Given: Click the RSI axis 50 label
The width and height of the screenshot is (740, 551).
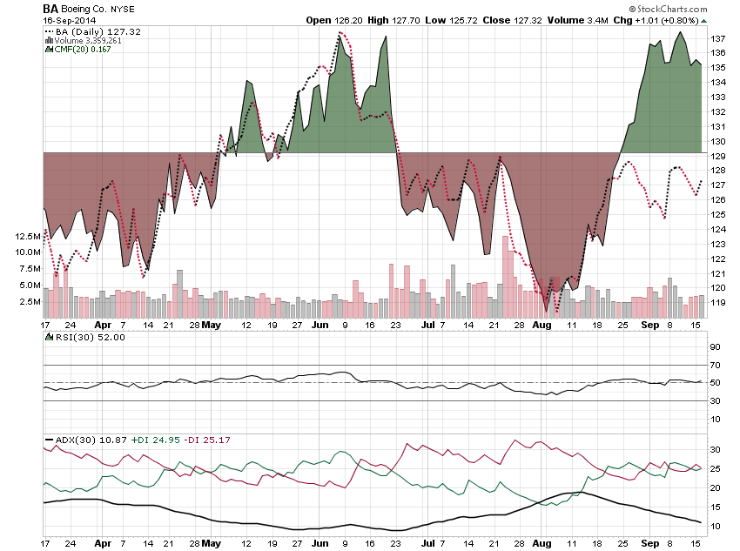Looking at the screenshot, I should [x=716, y=383].
